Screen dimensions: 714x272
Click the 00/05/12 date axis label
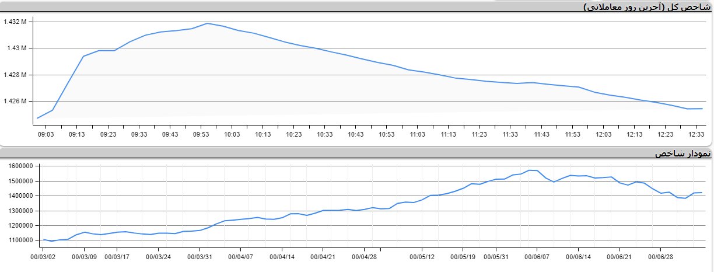click(422, 256)
